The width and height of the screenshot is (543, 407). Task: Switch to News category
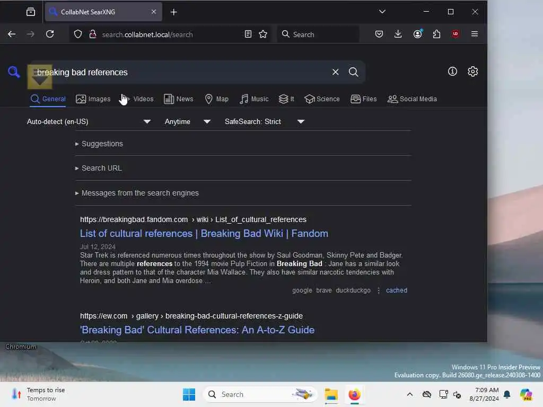coord(178,99)
